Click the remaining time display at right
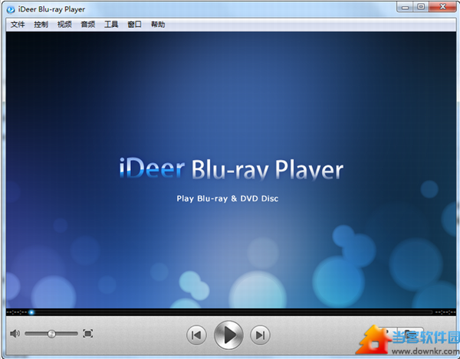This screenshot has height=359, width=460. pos(445,312)
